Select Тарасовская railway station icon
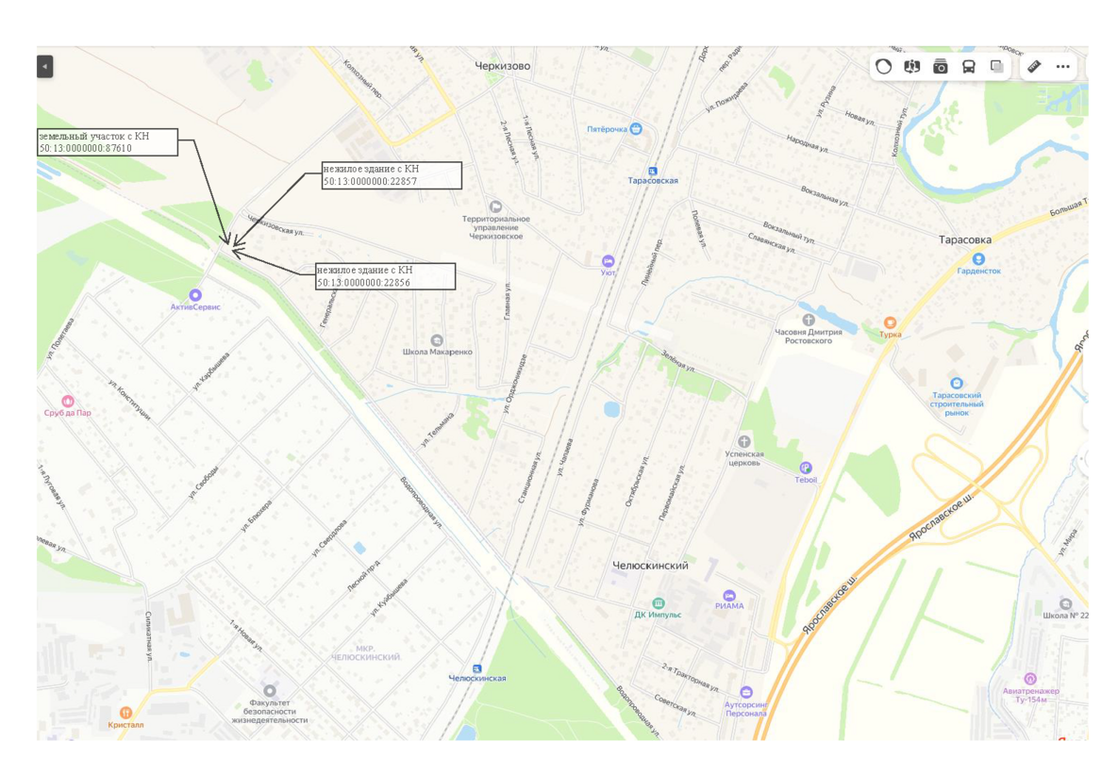The height and width of the screenshot is (773, 1102). pos(652,171)
